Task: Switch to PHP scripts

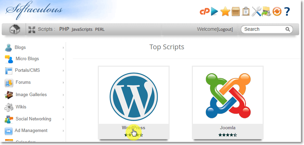Action: (x=64, y=29)
